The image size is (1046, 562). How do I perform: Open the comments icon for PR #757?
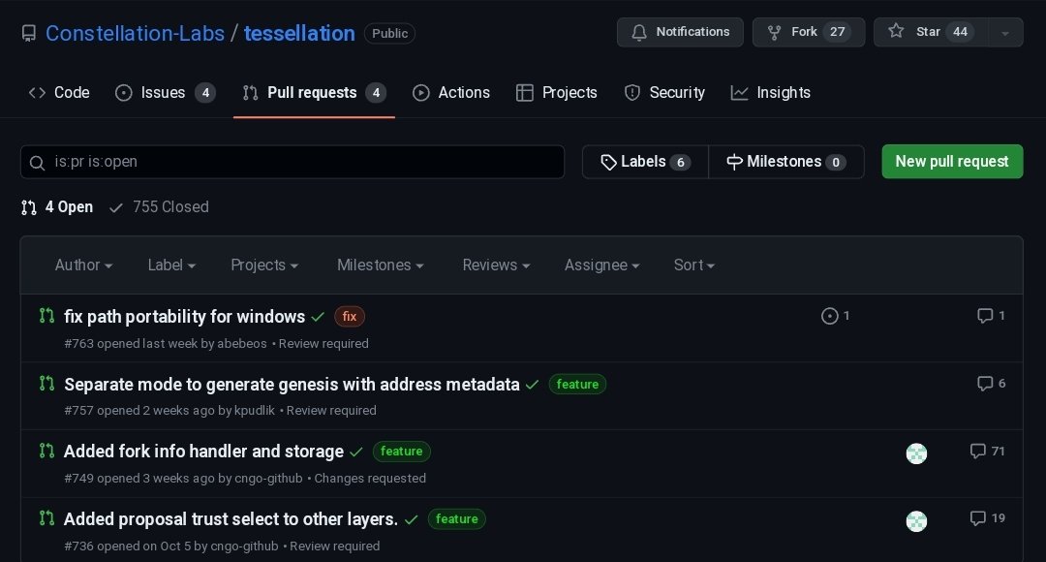pos(985,383)
